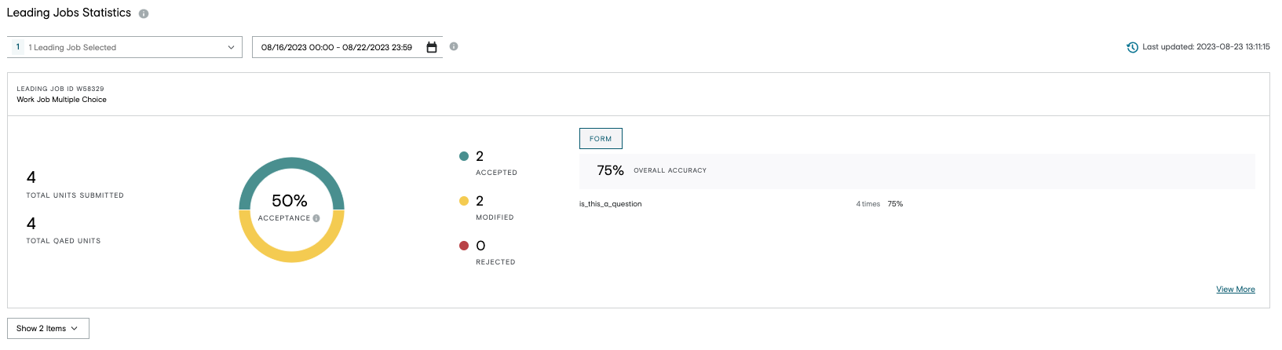Click info icon beside Leading Jobs Statistics title

[x=144, y=13]
